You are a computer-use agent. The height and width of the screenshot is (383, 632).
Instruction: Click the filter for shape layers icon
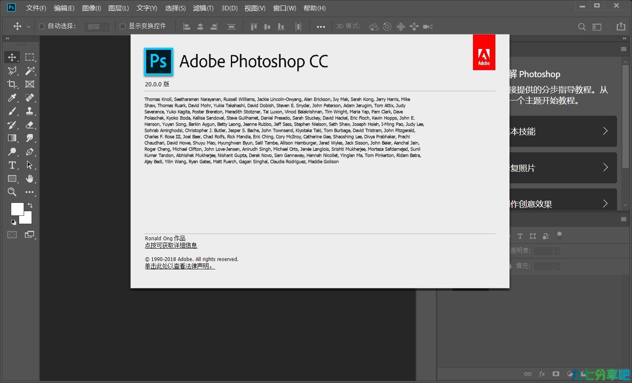click(x=533, y=236)
